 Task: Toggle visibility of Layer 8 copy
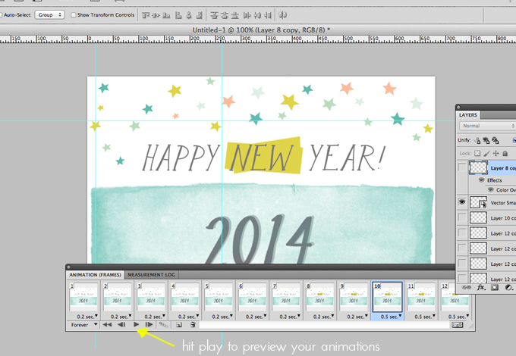click(462, 168)
